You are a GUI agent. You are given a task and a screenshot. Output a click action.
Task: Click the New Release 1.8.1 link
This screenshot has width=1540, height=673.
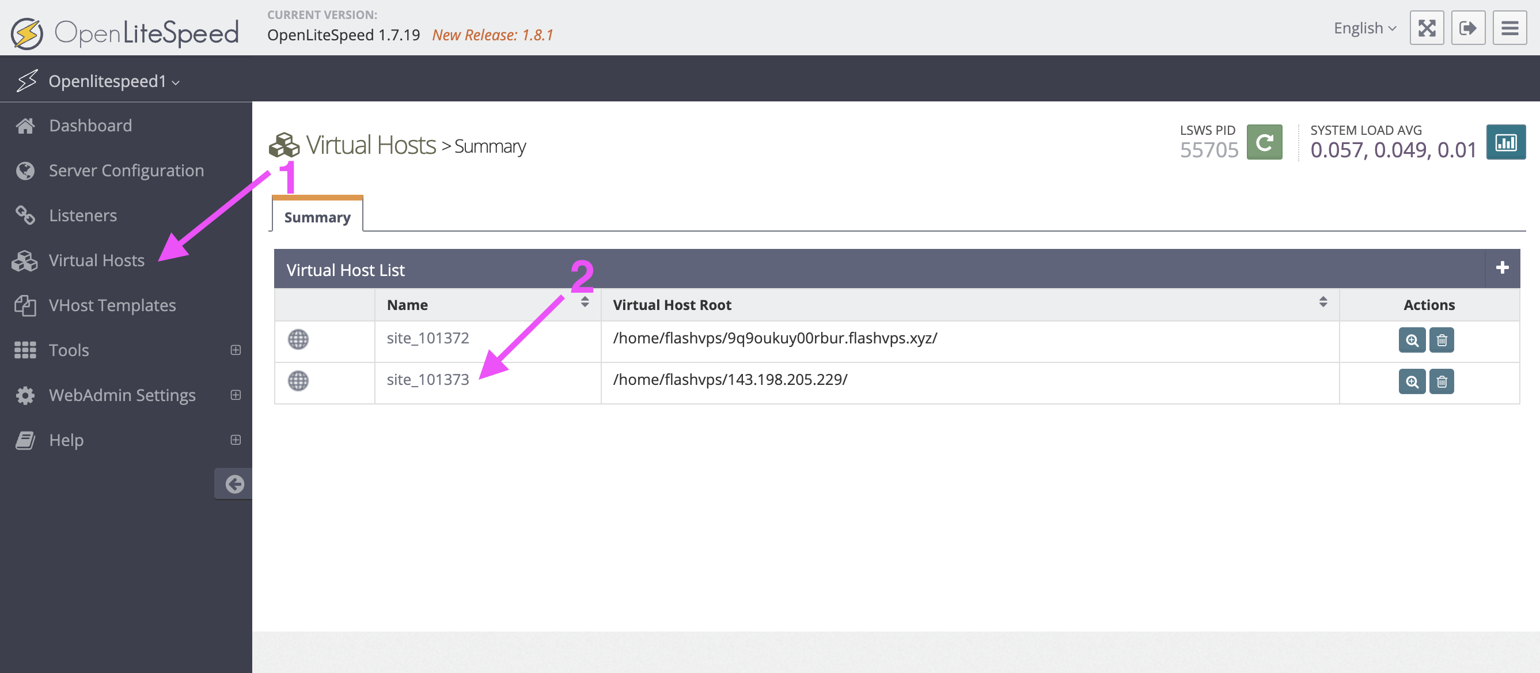492,35
